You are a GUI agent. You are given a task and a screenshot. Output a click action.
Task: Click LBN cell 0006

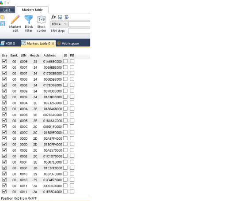point(24,62)
